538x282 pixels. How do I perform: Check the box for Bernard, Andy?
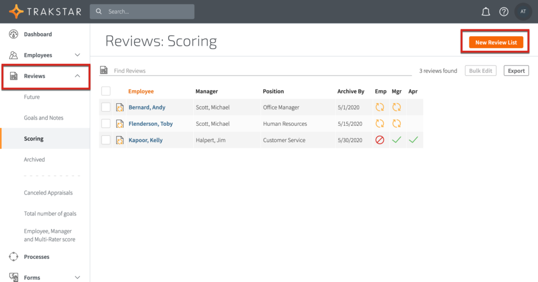tap(106, 107)
